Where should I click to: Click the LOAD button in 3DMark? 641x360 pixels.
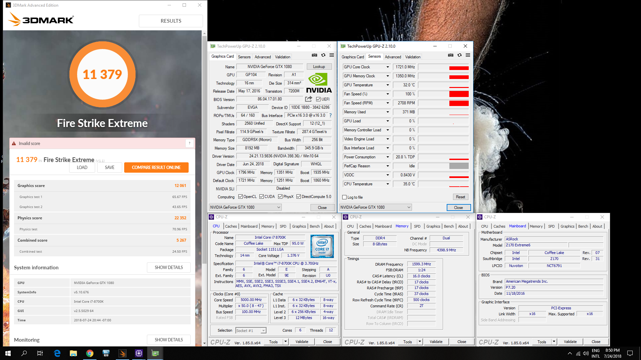pyautogui.click(x=82, y=167)
